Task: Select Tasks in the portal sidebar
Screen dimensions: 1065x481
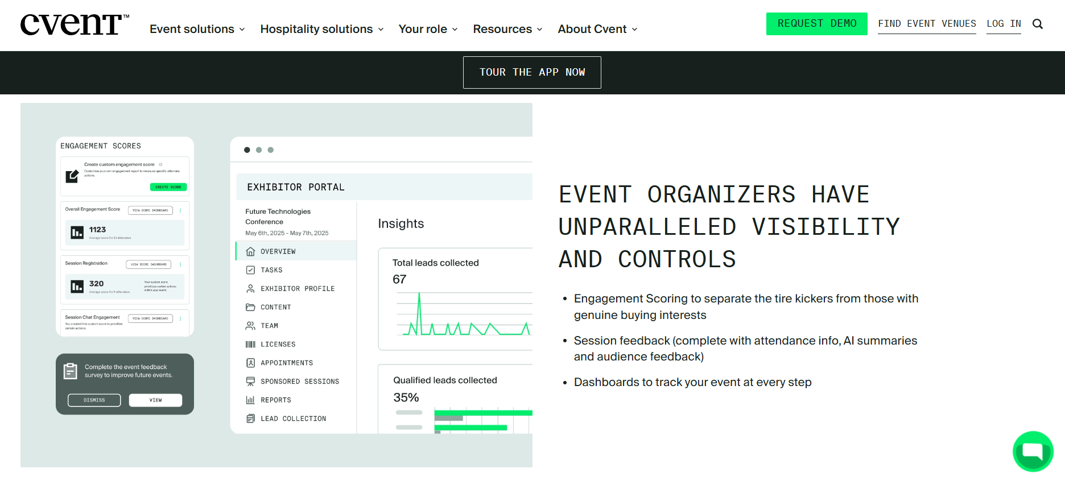Action: click(x=271, y=270)
